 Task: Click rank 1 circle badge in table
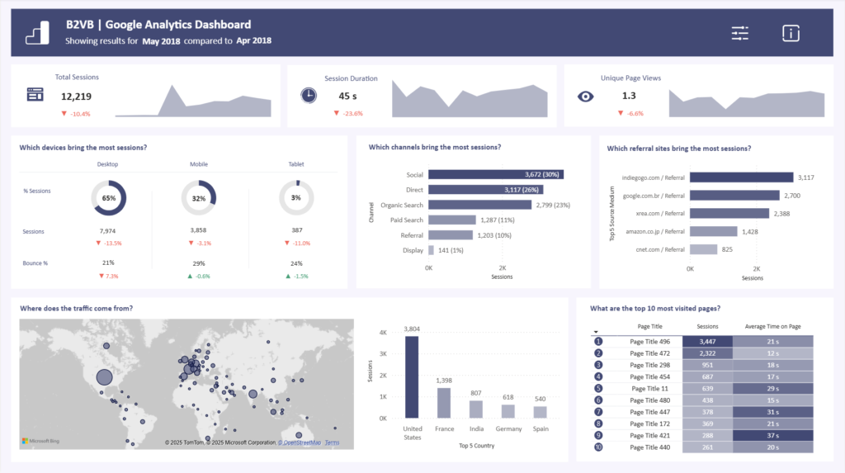click(x=598, y=341)
